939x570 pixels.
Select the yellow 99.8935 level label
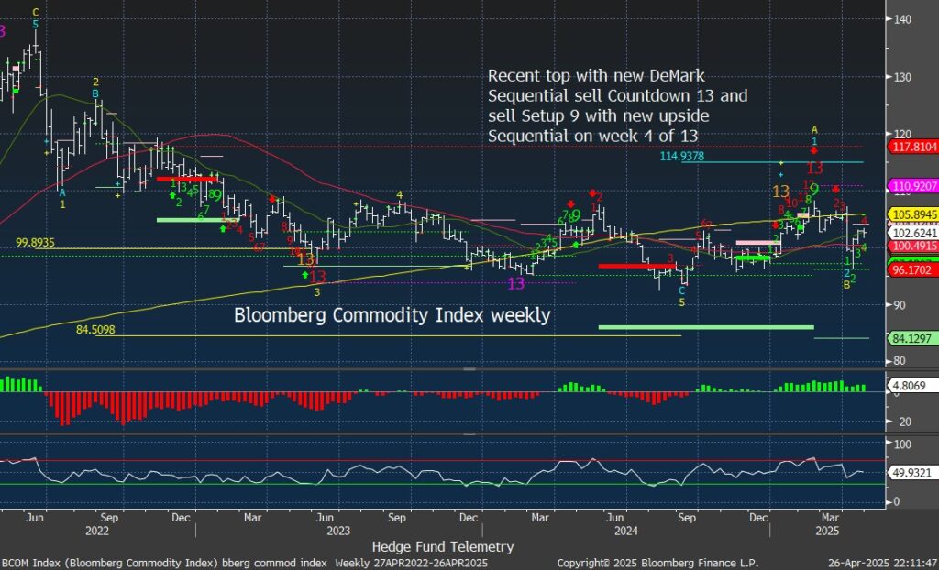pyautogui.click(x=36, y=243)
